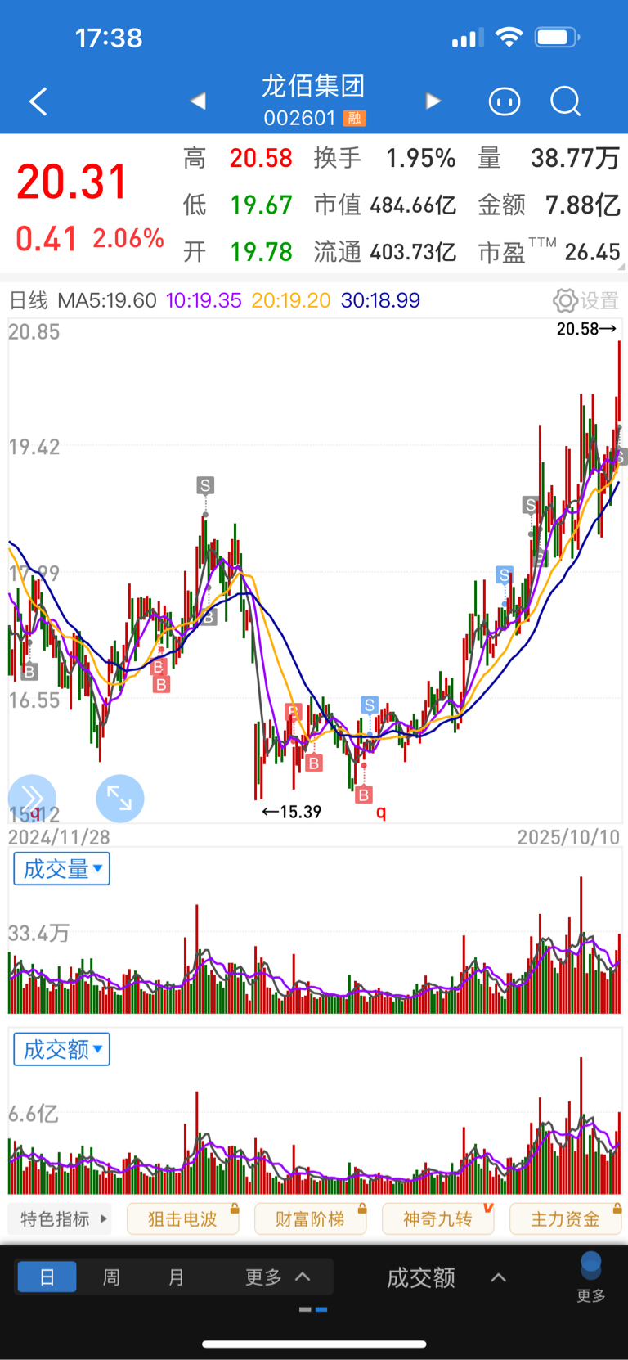The image size is (628, 1360).
Task: Tap the 融 margin badge by stock code
Action: [354, 119]
